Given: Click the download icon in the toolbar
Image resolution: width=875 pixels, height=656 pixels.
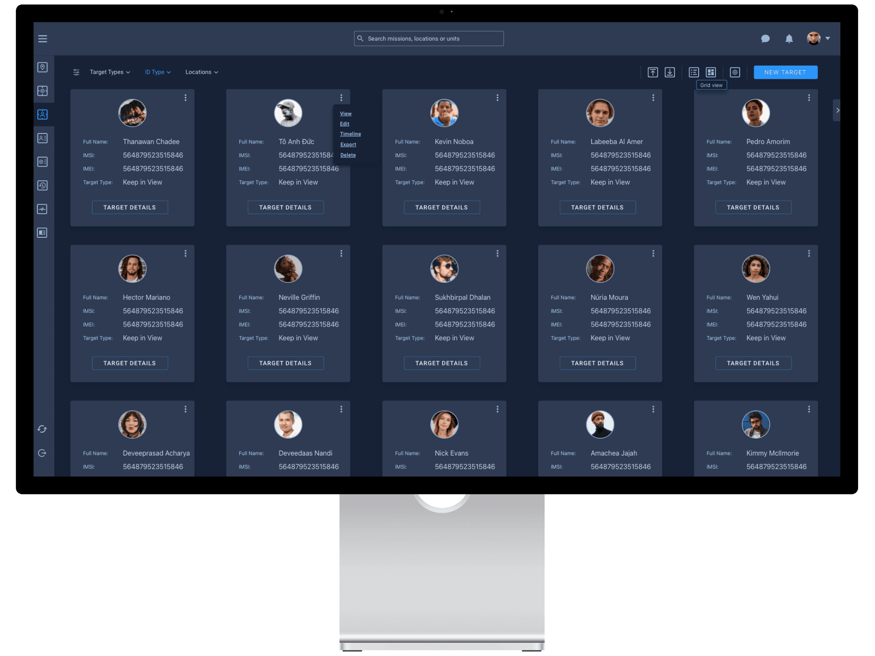Looking at the screenshot, I should click(670, 72).
